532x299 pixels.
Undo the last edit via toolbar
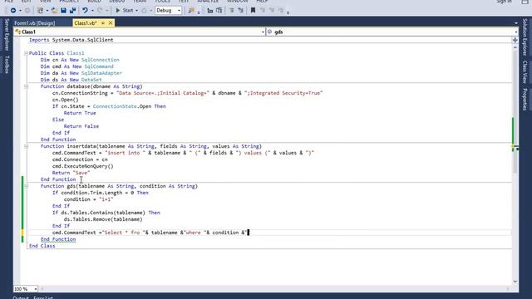pyautogui.click(x=85, y=11)
